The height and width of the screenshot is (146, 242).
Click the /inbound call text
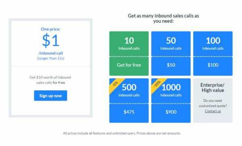51,53
